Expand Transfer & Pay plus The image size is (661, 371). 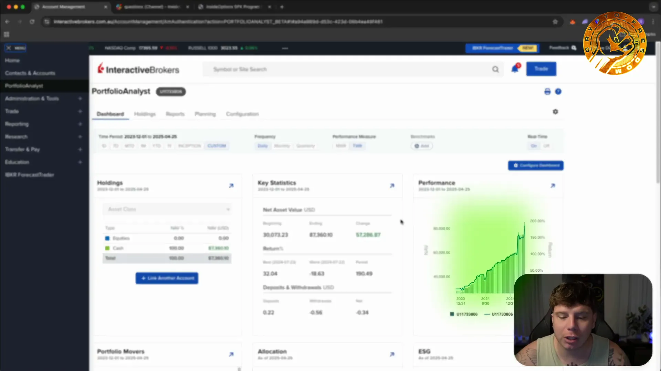tap(80, 149)
